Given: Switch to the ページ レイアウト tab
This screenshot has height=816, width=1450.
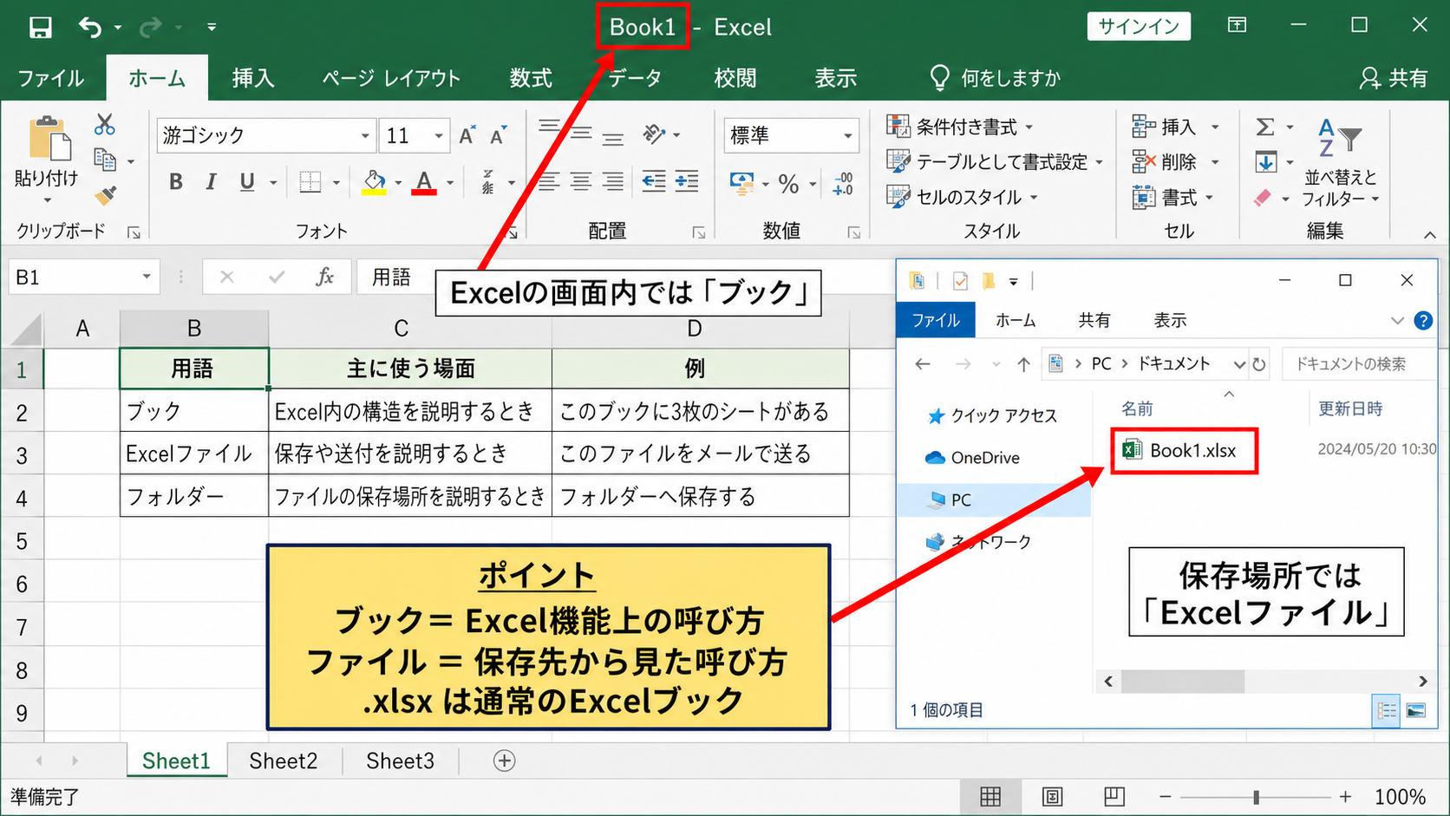Looking at the screenshot, I should (391, 78).
